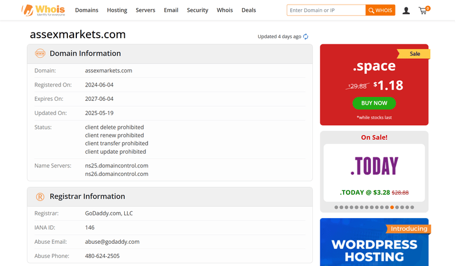
Task: Click name server ns26.domaincontrol.com
Action: coord(117,174)
